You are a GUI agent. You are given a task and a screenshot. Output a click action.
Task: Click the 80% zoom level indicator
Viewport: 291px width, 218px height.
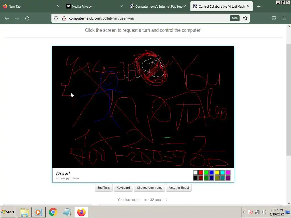click(x=234, y=18)
